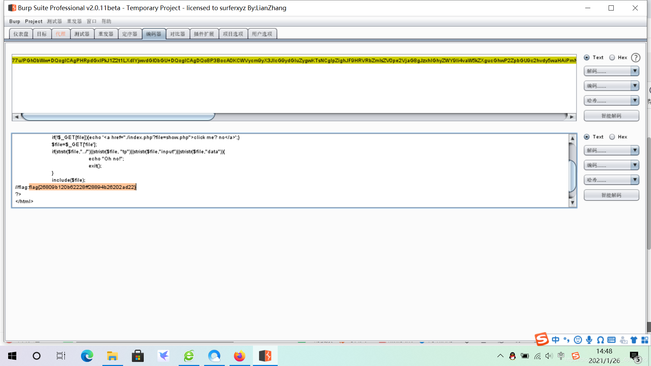
Task: Open the soft keyboard on Sogou toolbar
Action: point(611,340)
